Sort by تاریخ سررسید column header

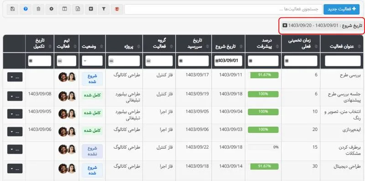tap(193, 43)
